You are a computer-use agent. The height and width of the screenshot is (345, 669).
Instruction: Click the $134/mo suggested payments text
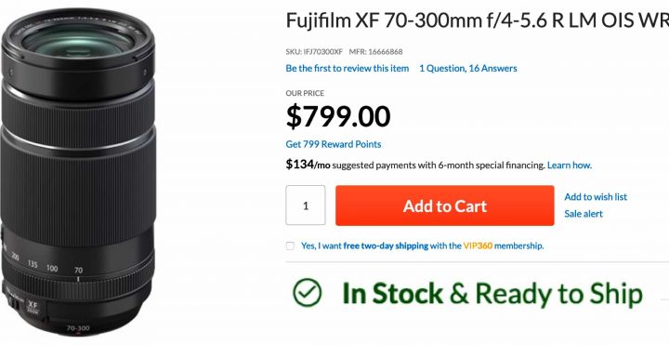[415, 165]
